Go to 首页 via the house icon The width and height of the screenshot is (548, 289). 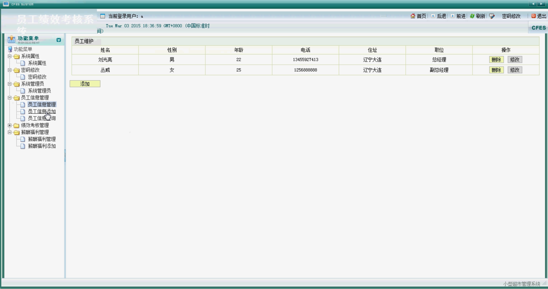pyautogui.click(x=413, y=16)
